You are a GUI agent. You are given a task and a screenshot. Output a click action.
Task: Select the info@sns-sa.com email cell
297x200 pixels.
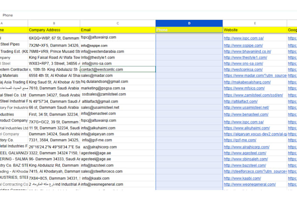tap(117, 64)
